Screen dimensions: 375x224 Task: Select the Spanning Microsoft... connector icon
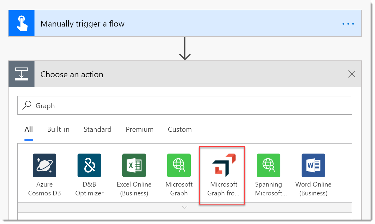269,165
